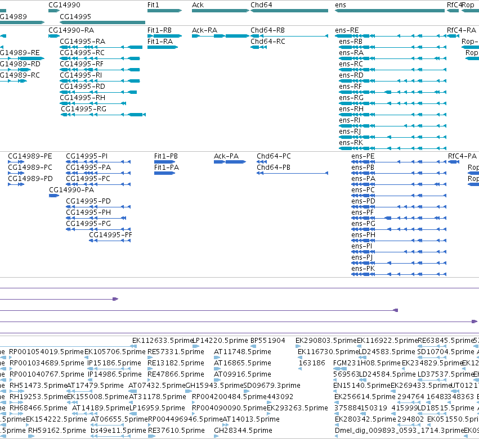479x439 pixels.
Task: Select the GH28344.5prime EST label
Action: click(243, 431)
